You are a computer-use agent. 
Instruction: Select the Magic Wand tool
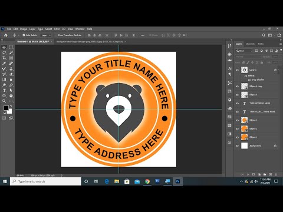(11, 52)
